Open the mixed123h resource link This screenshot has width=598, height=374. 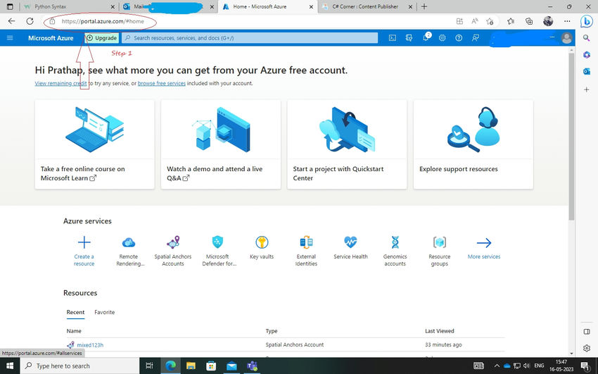90,345
